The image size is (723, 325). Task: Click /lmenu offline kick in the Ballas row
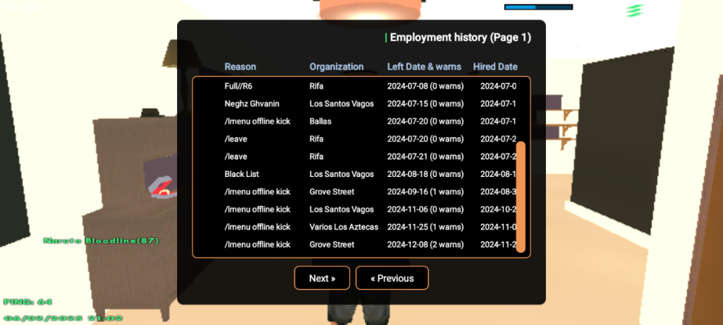click(x=257, y=121)
